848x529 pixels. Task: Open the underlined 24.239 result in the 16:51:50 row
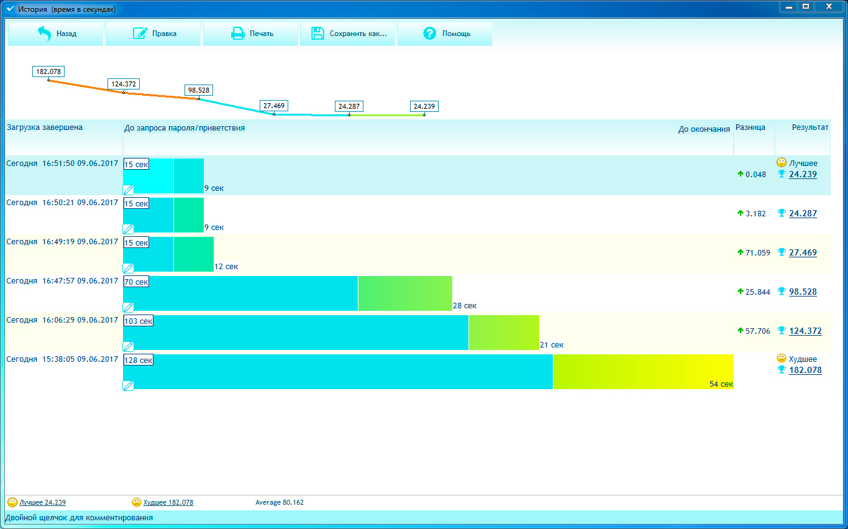pyautogui.click(x=803, y=175)
